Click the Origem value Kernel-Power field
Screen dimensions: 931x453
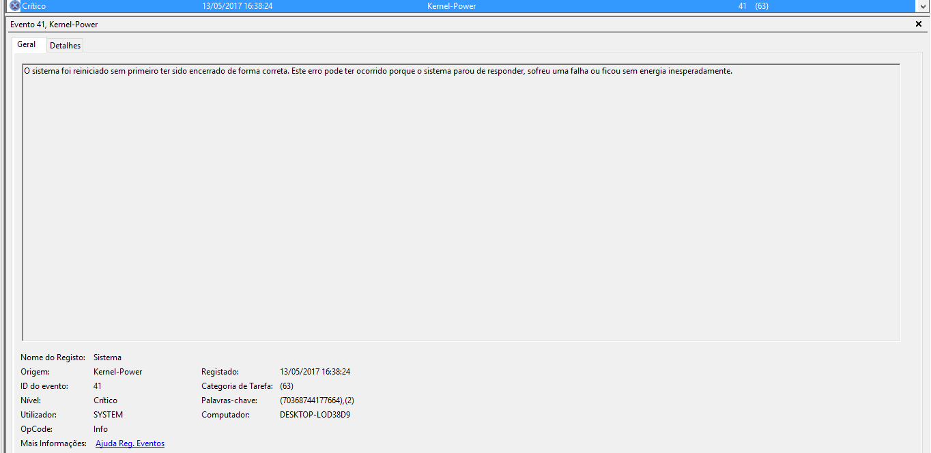click(117, 372)
